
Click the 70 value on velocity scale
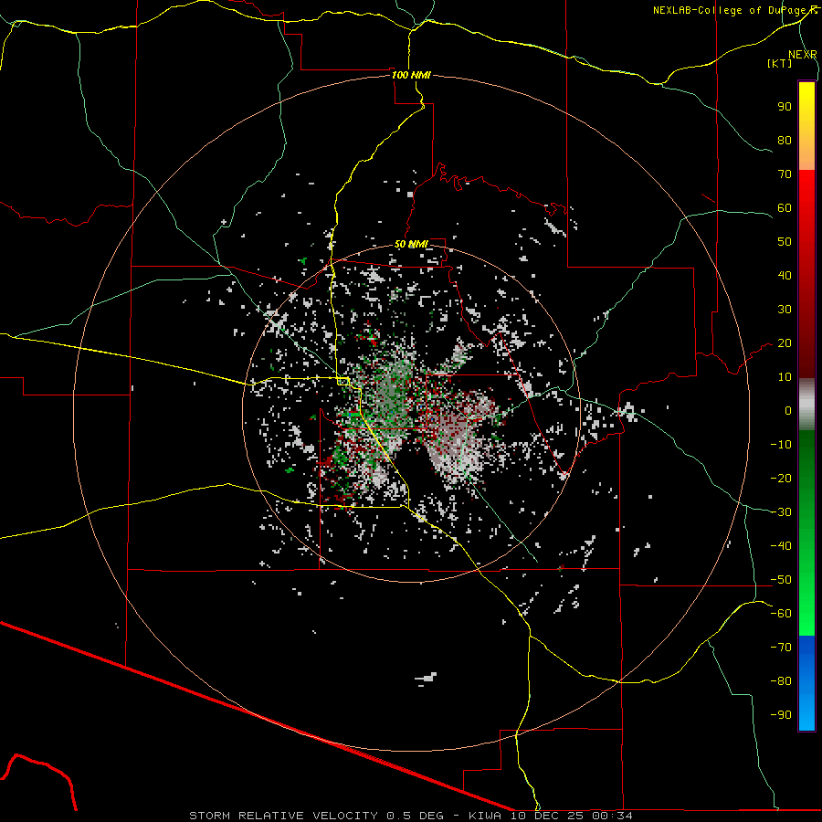tap(785, 174)
